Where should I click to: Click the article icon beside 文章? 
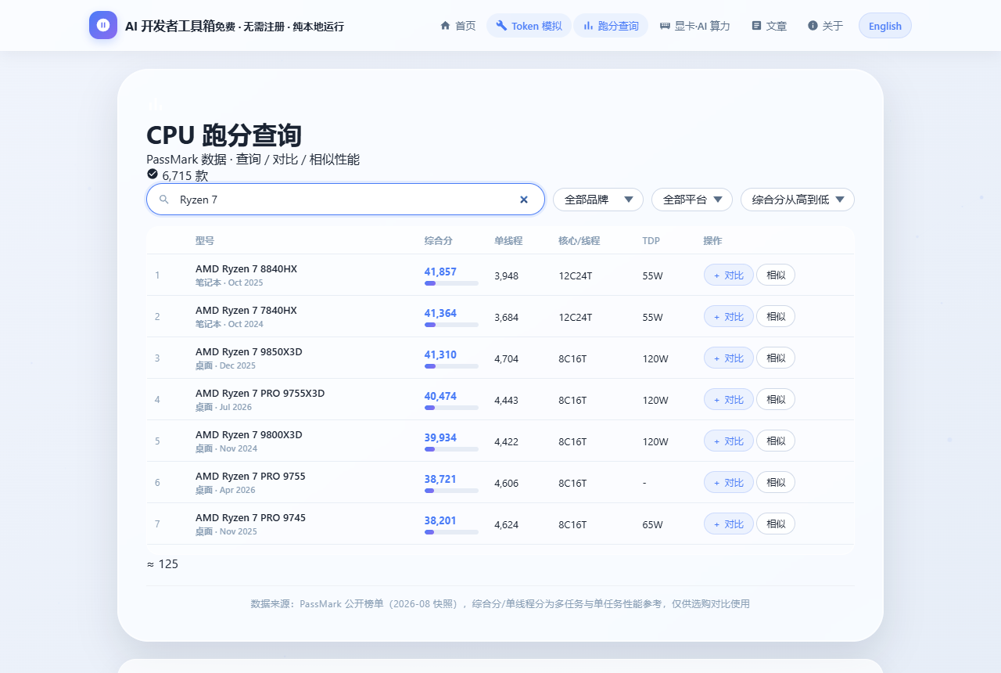(x=756, y=26)
